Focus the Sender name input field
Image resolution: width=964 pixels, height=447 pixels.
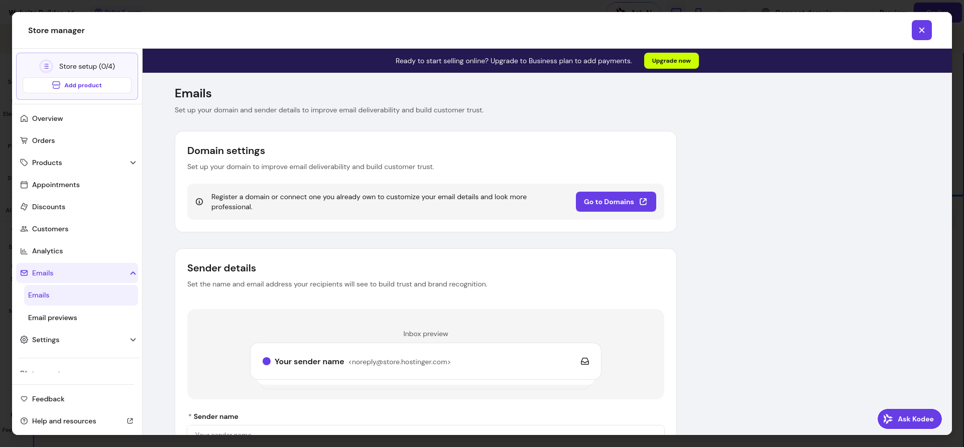pyautogui.click(x=426, y=430)
